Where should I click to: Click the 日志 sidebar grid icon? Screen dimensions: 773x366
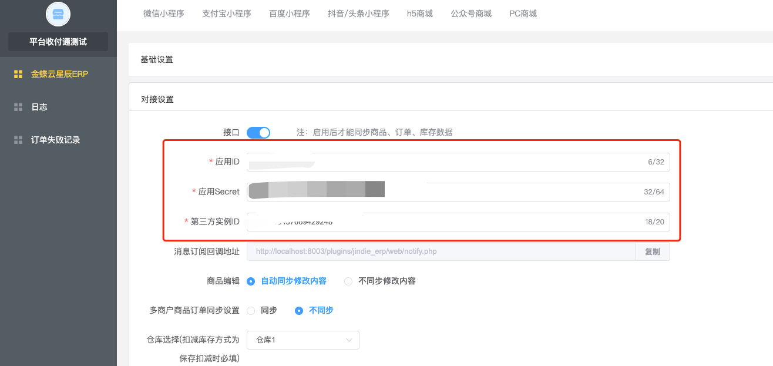[18, 107]
